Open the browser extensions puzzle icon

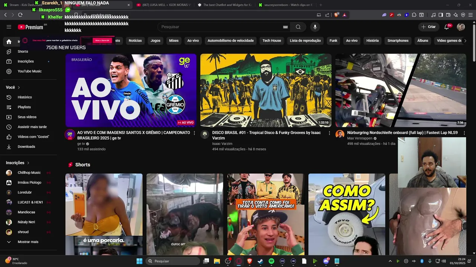pos(414,15)
